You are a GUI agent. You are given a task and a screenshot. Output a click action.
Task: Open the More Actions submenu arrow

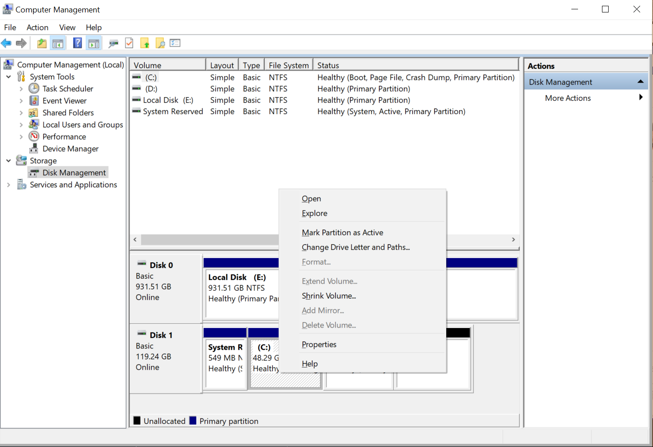click(641, 97)
